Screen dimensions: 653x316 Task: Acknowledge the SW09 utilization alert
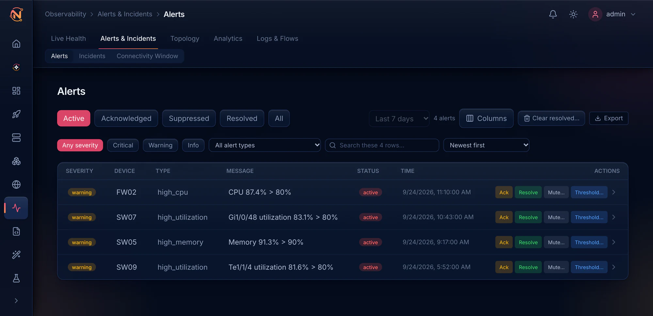[504, 267]
